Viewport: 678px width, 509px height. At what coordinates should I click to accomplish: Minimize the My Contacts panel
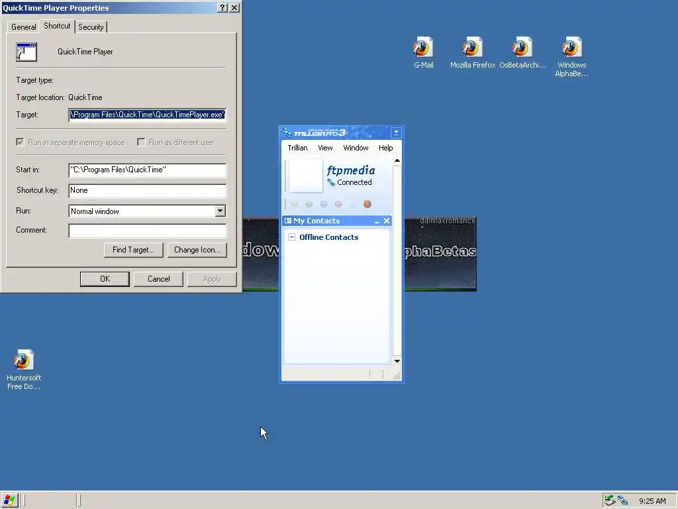pyautogui.click(x=377, y=221)
